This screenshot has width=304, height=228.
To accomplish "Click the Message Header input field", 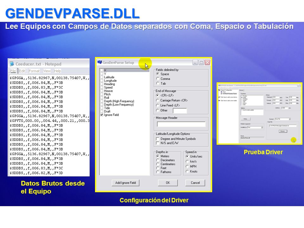I will [181, 124].
